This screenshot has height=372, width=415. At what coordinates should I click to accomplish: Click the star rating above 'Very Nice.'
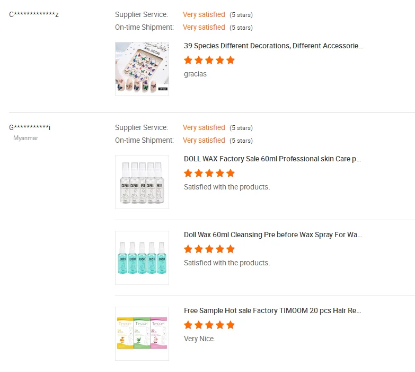tap(209, 325)
